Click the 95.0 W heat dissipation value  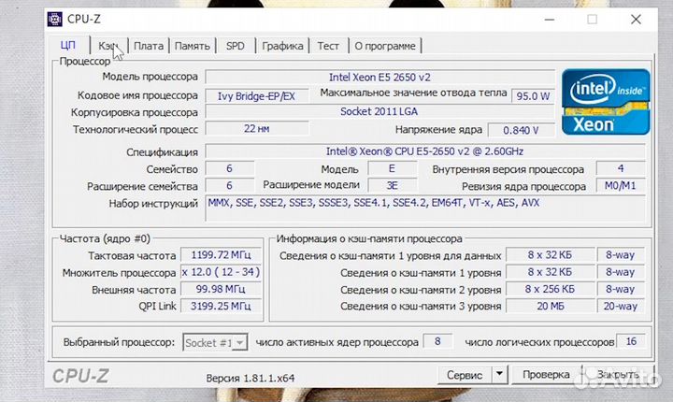[533, 95]
